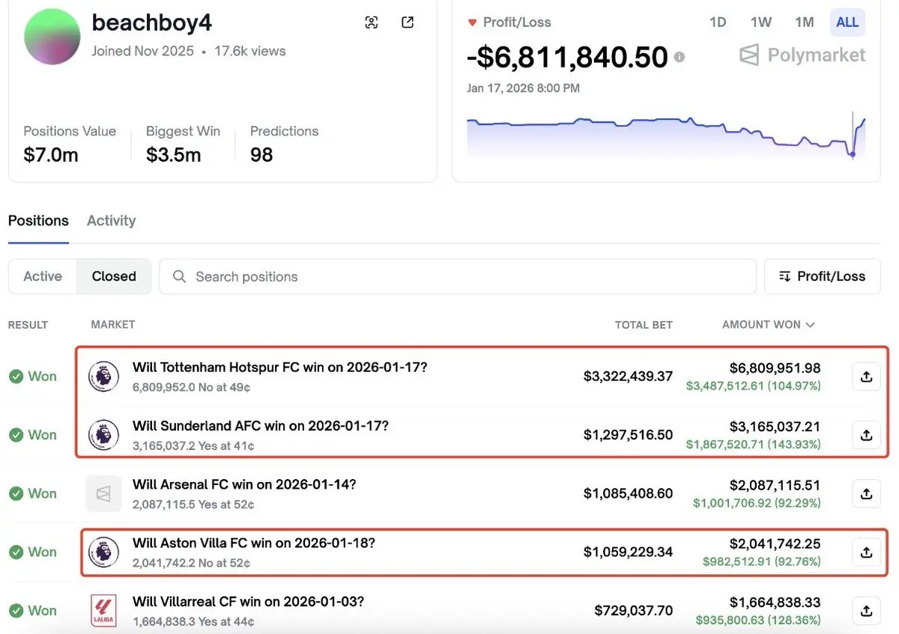Viewport: 899px width, 634px height.
Task: Share the Aston Villa FC position
Action: [866, 552]
